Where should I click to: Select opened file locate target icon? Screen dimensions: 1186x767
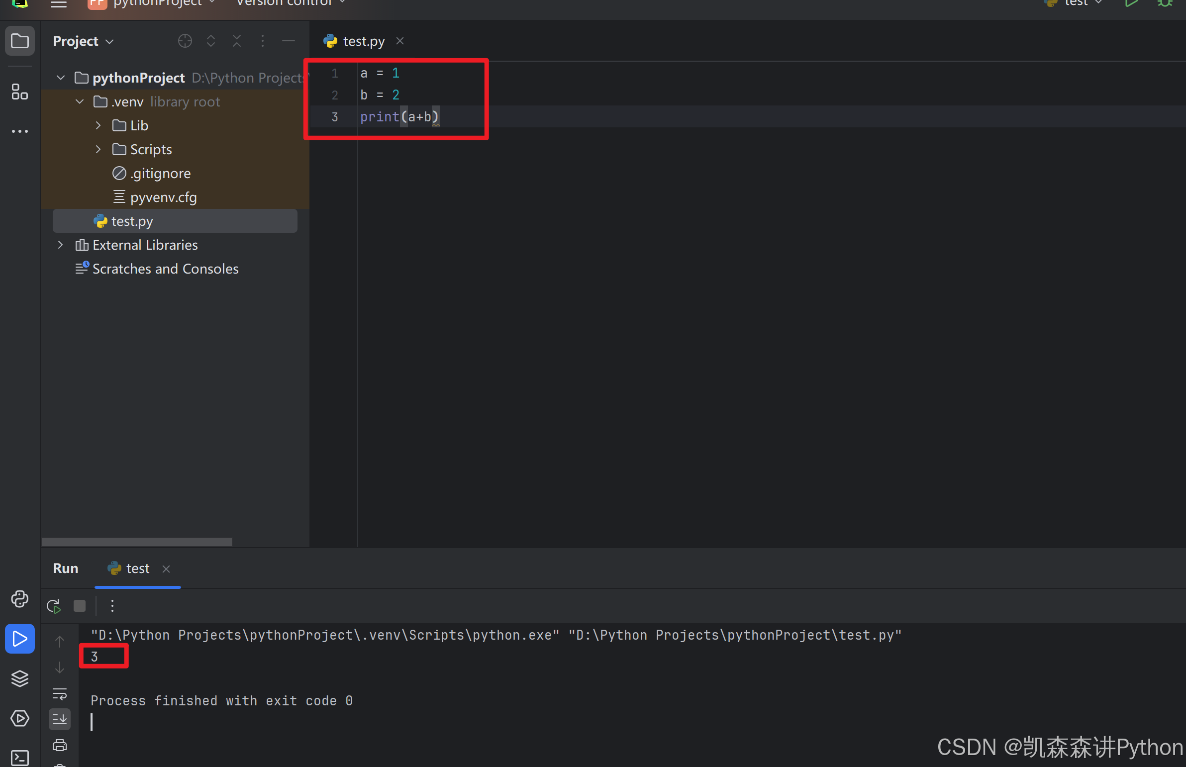click(185, 41)
